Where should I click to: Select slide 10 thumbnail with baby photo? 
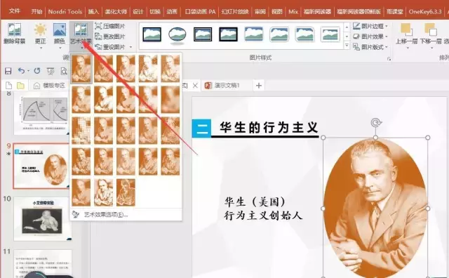(42, 218)
